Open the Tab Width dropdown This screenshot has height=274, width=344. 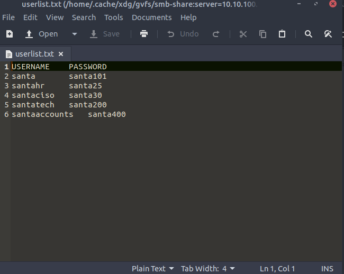(207, 269)
